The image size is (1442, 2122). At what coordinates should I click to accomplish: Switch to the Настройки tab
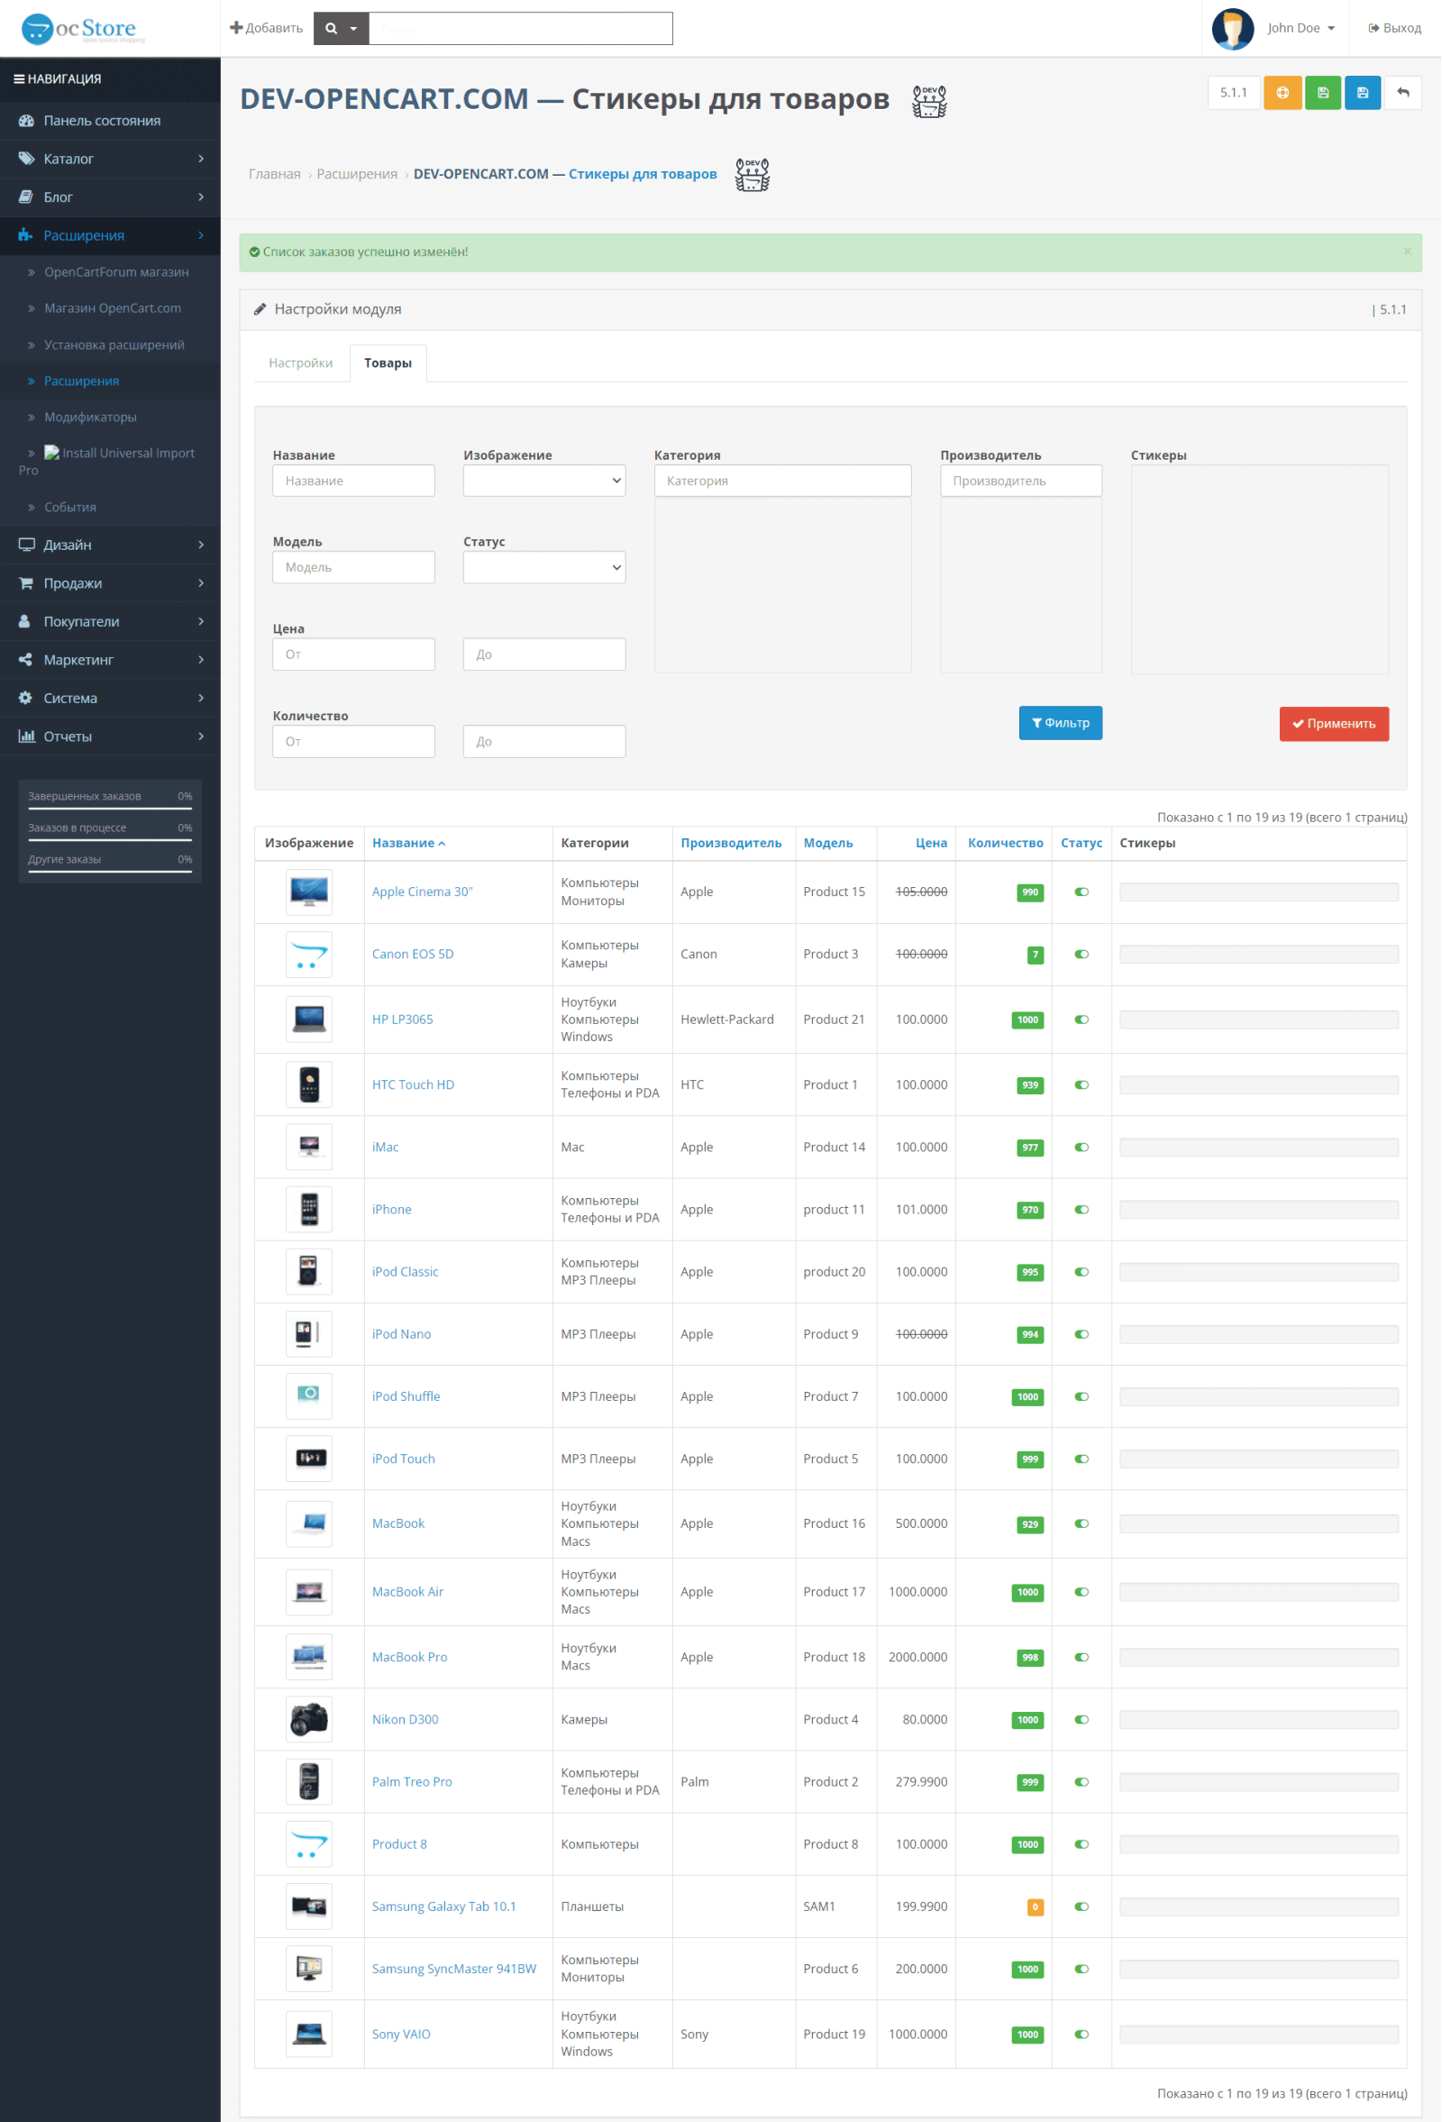(x=300, y=363)
